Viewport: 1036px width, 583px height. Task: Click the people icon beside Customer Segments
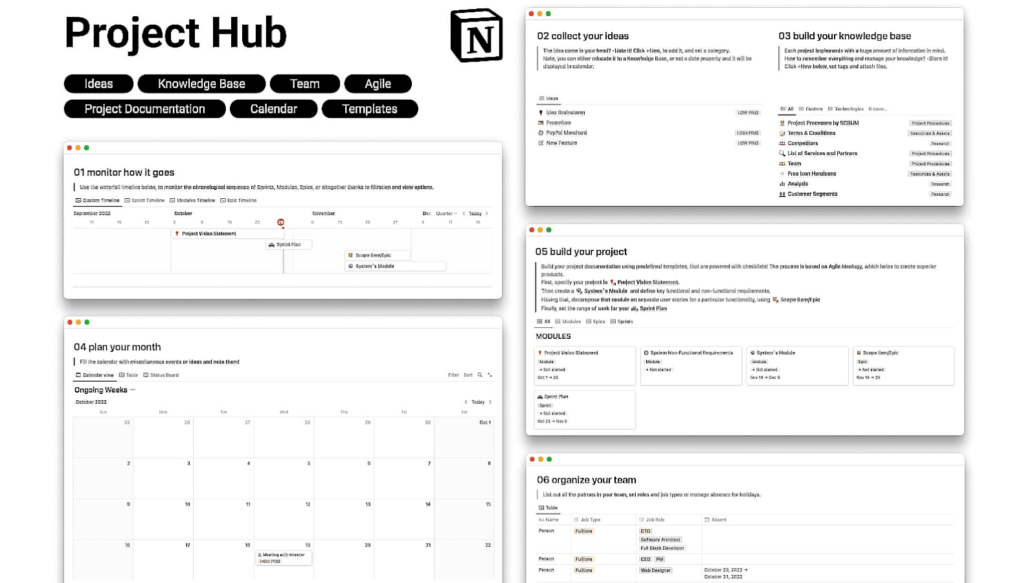point(782,194)
